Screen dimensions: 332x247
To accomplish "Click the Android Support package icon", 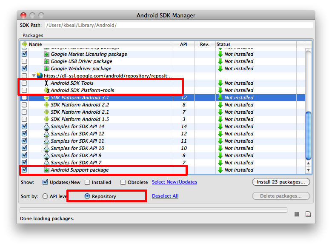I will click(46, 170).
